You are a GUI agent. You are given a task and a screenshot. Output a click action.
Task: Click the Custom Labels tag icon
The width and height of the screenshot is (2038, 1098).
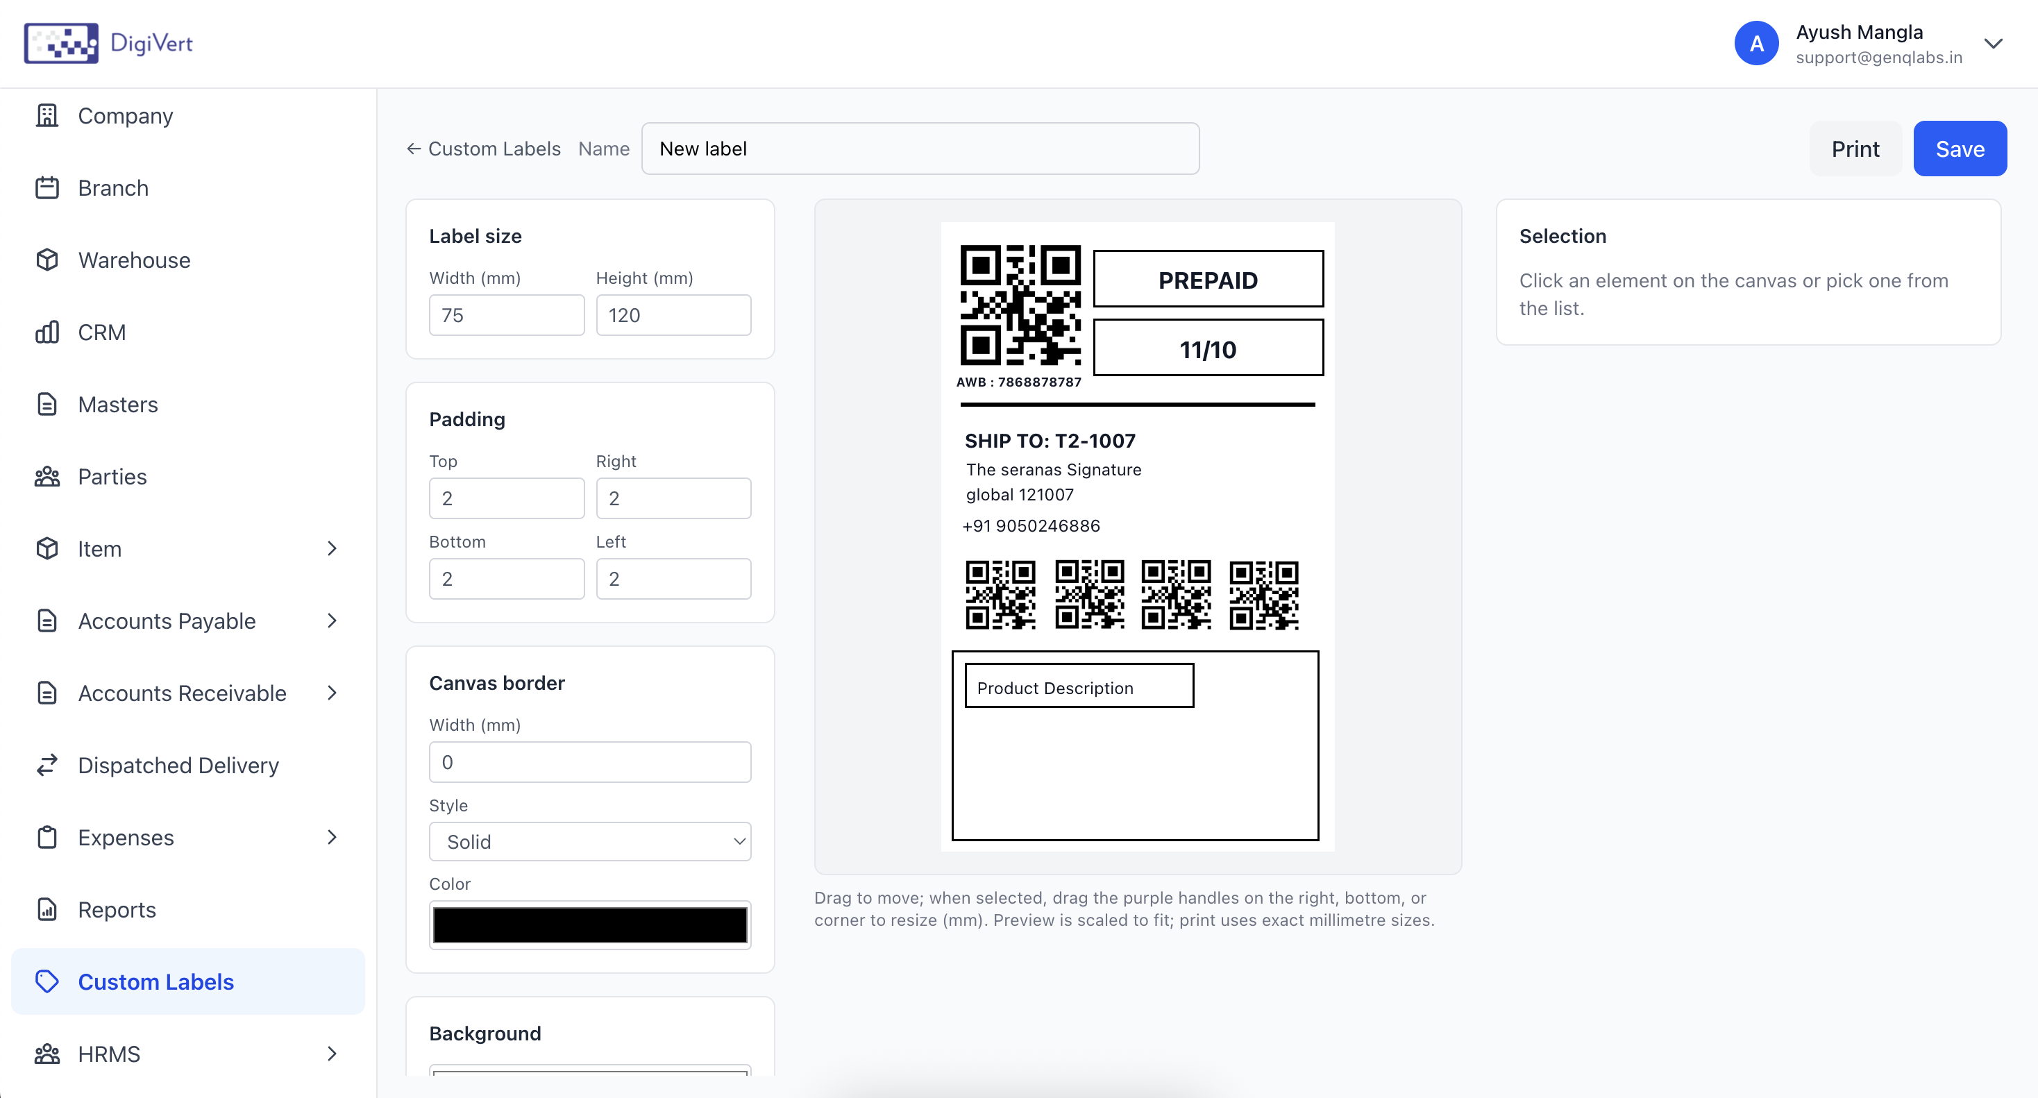(47, 981)
